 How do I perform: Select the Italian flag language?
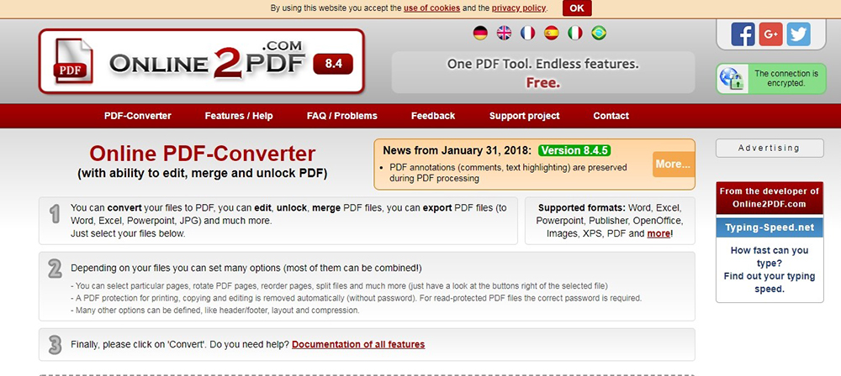point(575,34)
